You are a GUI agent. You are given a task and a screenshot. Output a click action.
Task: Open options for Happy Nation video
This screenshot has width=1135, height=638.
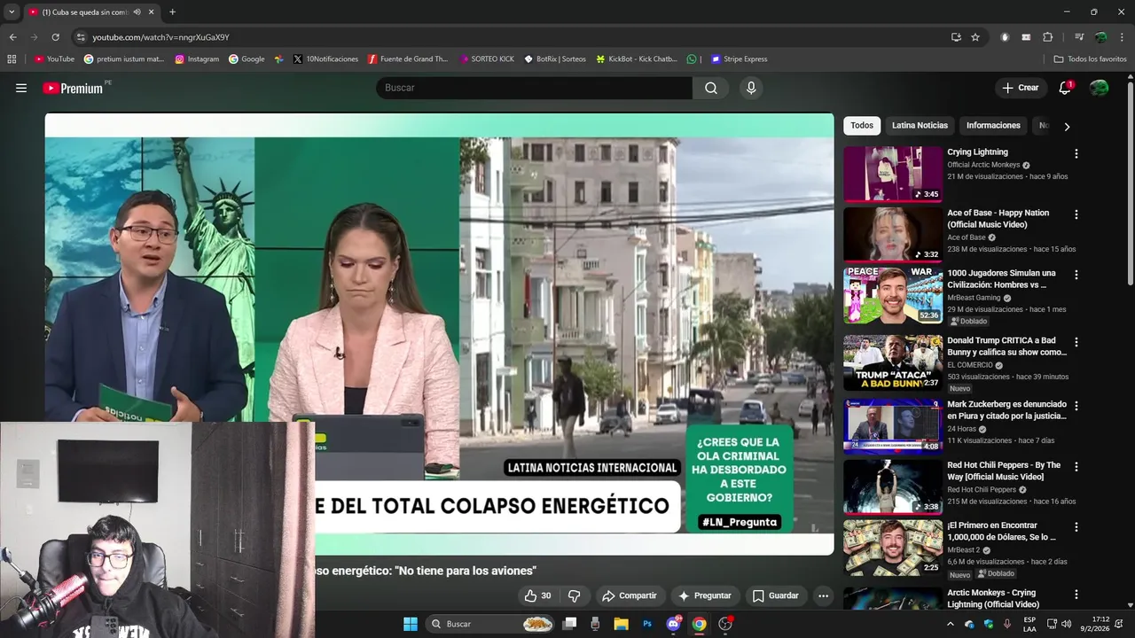(x=1076, y=214)
